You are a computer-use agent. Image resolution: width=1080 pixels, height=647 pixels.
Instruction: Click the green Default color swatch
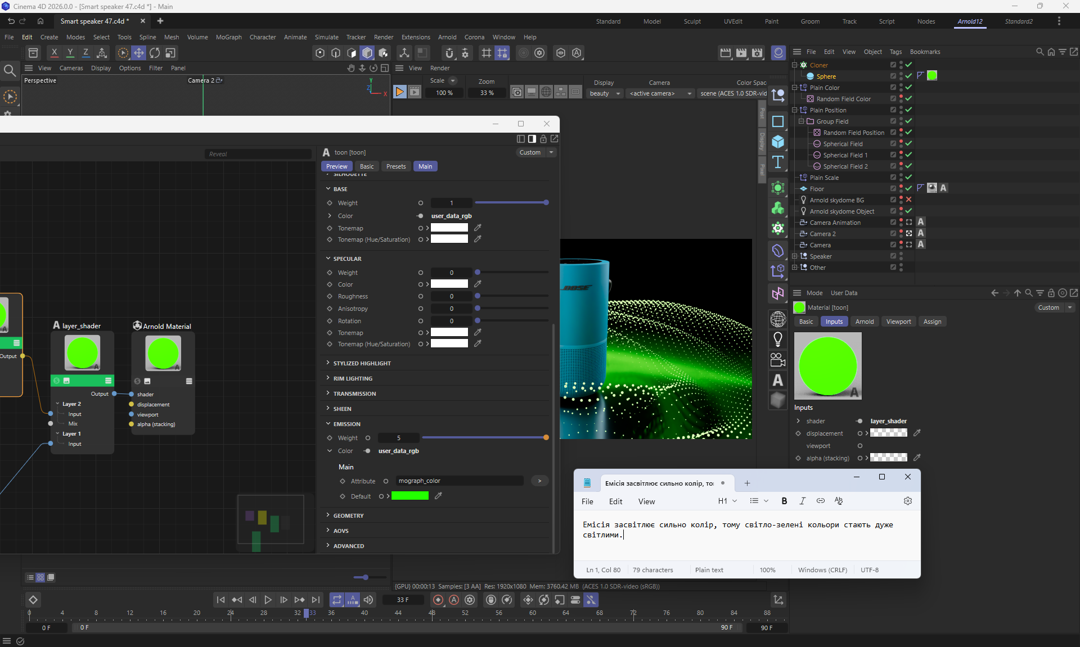click(x=410, y=496)
